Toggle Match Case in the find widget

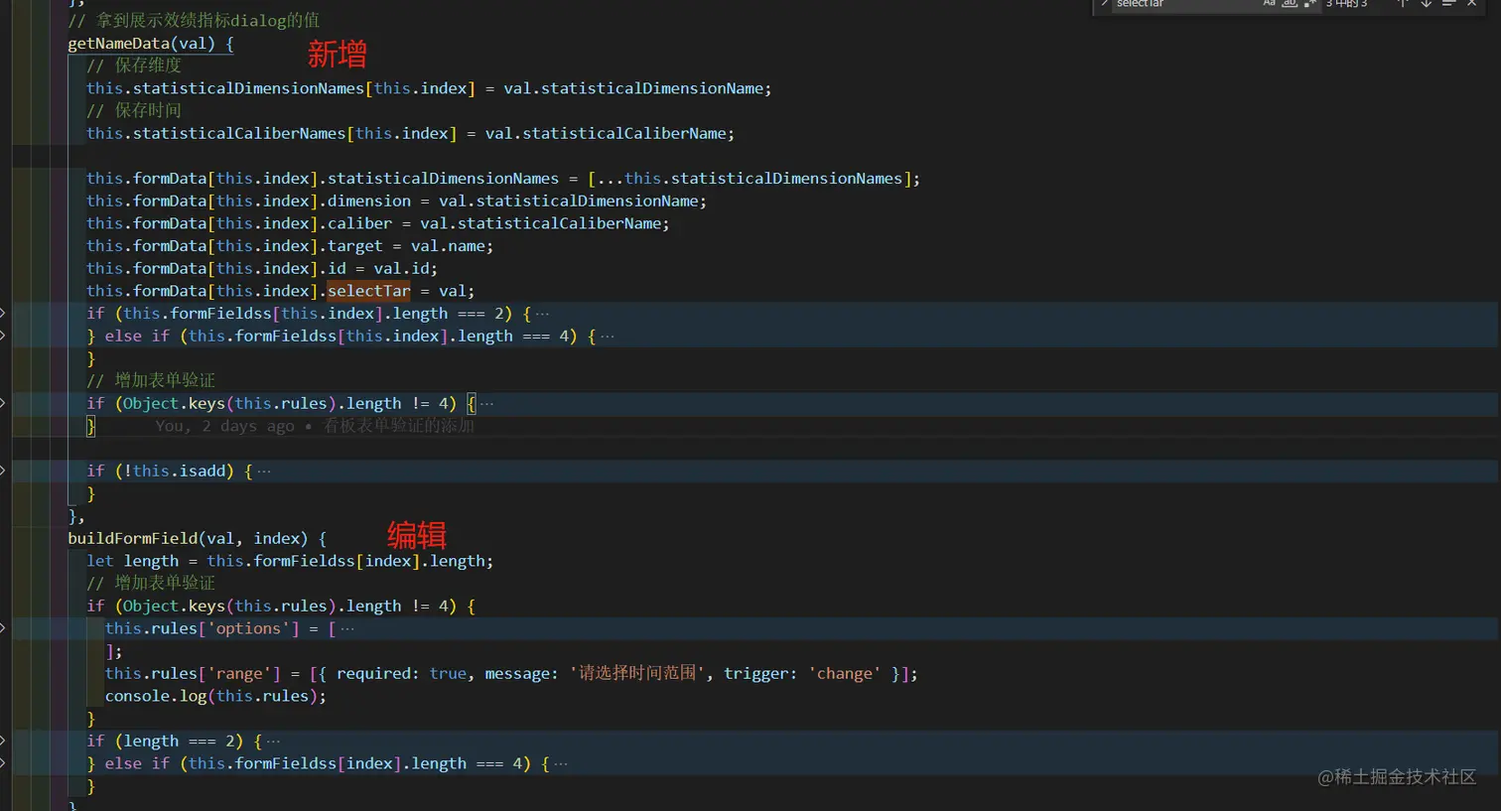(x=1269, y=3)
